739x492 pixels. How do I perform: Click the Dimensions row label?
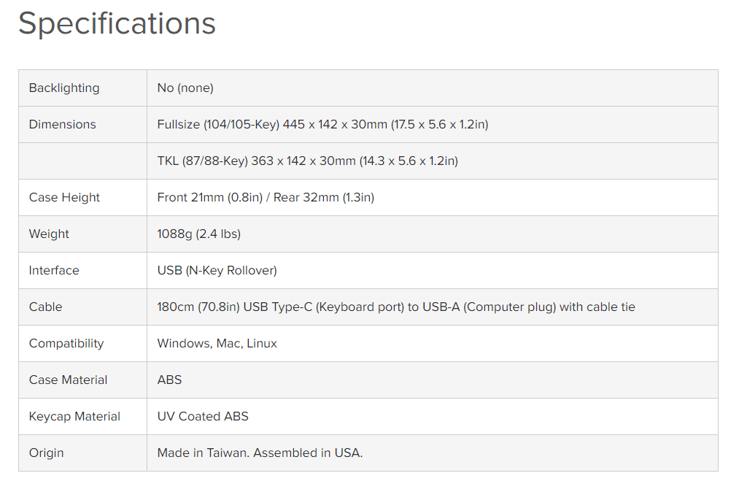62,124
